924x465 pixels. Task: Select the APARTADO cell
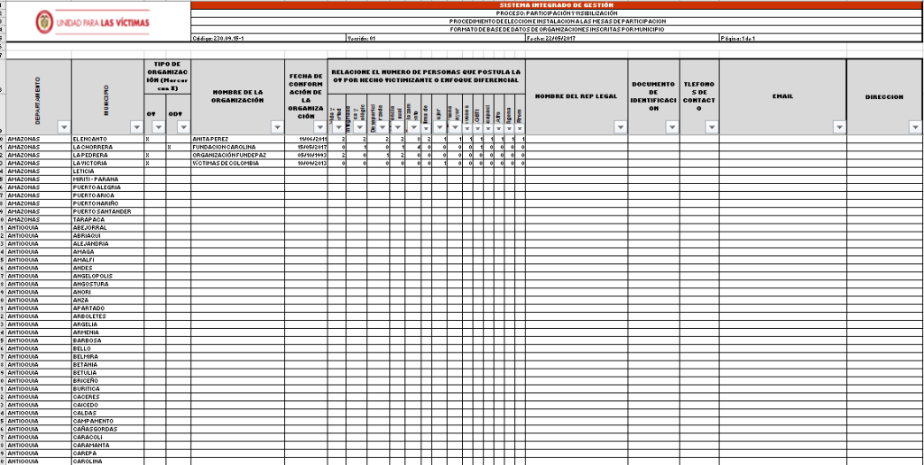point(108,308)
